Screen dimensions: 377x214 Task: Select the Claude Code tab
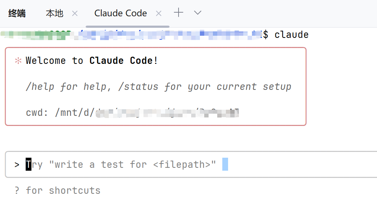pyautogui.click(x=120, y=13)
